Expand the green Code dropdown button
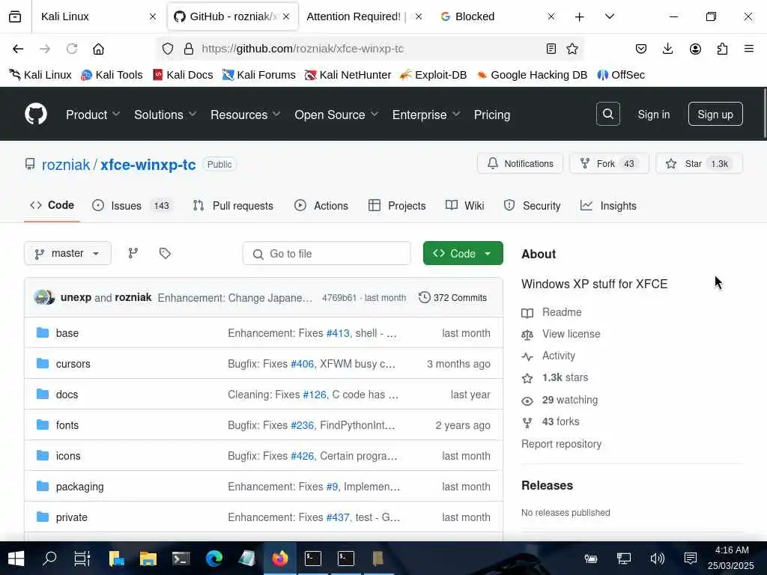 coord(463,253)
